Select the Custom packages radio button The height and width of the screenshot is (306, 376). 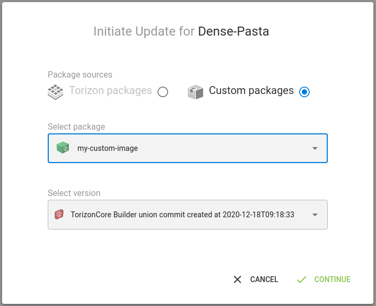click(x=304, y=92)
